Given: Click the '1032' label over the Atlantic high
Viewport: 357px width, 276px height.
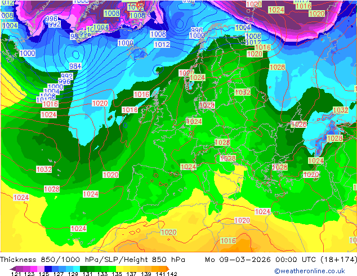Looking at the screenshot, I should (44, 170).
